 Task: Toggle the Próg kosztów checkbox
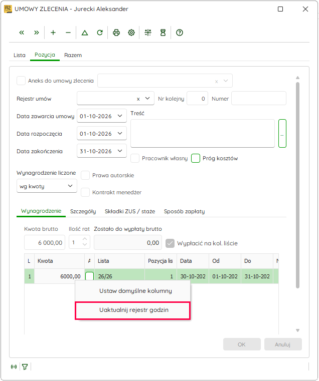click(x=196, y=158)
